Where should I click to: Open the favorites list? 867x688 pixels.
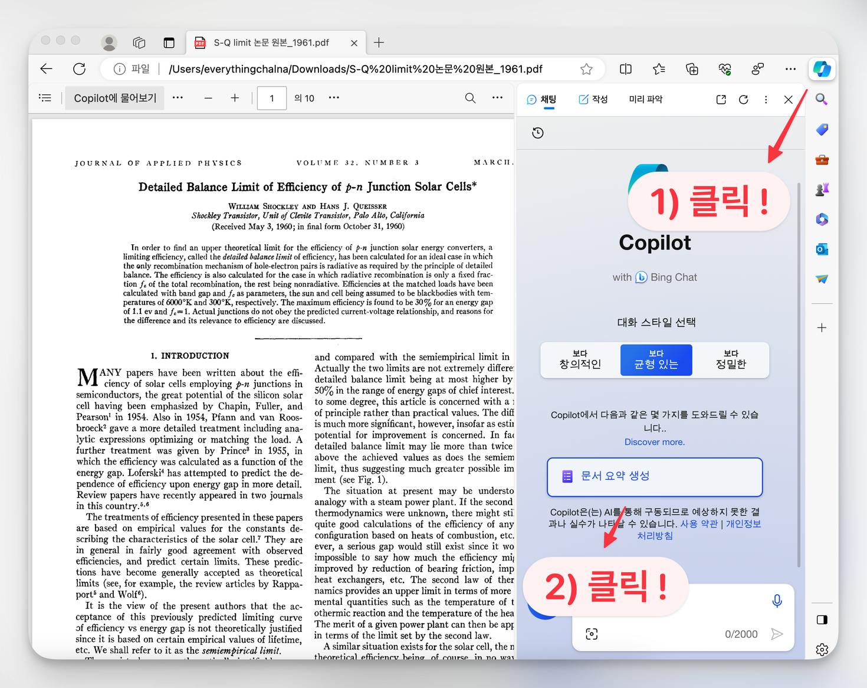point(659,69)
